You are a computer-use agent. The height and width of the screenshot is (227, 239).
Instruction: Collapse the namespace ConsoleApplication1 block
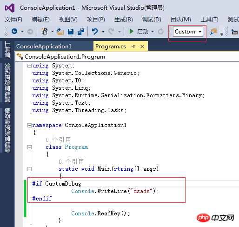29,125
